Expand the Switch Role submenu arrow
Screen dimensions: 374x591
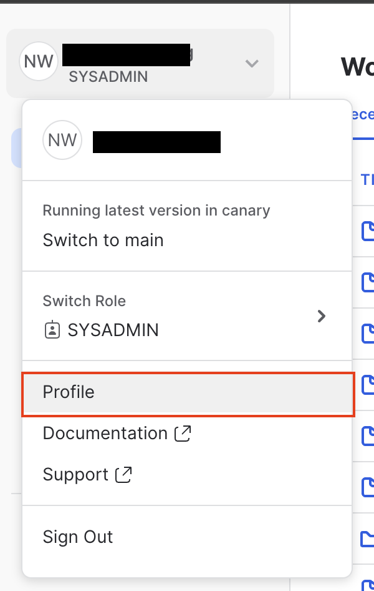point(322,316)
